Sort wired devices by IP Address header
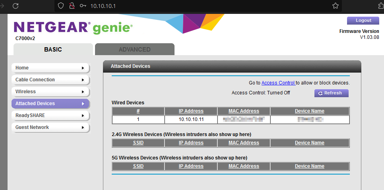 191,111
